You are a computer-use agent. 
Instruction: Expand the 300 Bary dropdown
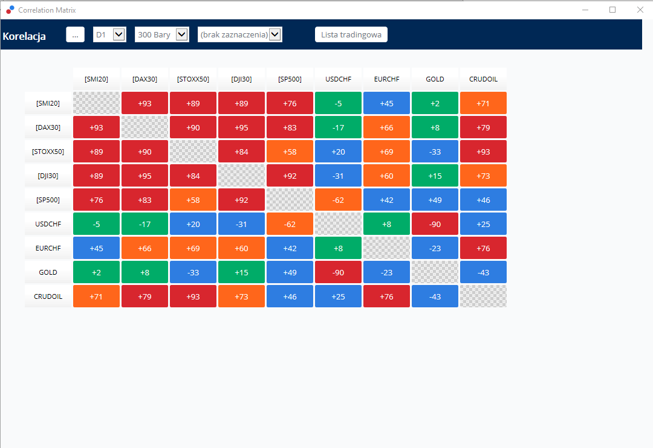click(162, 34)
